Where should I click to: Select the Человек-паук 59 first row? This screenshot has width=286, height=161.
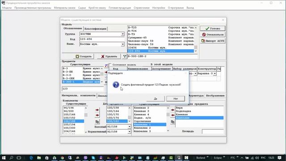pyautogui.click(x=161, y=41)
